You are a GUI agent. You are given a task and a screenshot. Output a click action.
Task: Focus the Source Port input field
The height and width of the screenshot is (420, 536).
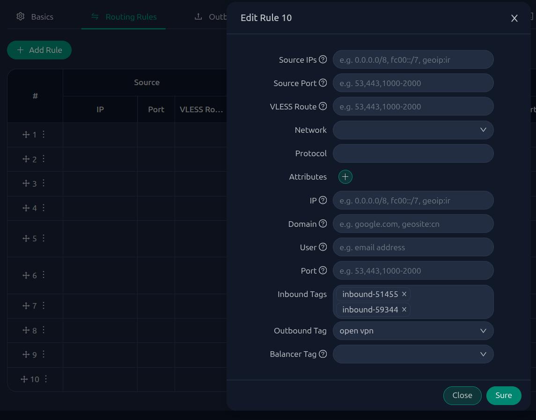(x=413, y=83)
